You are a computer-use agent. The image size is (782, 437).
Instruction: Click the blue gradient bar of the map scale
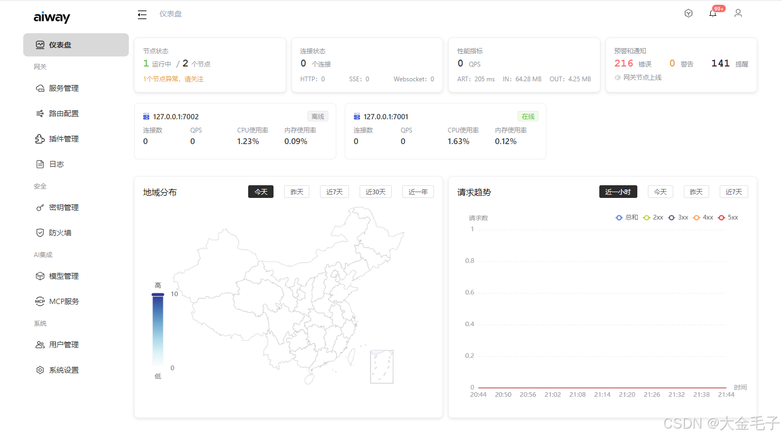pyautogui.click(x=158, y=331)
